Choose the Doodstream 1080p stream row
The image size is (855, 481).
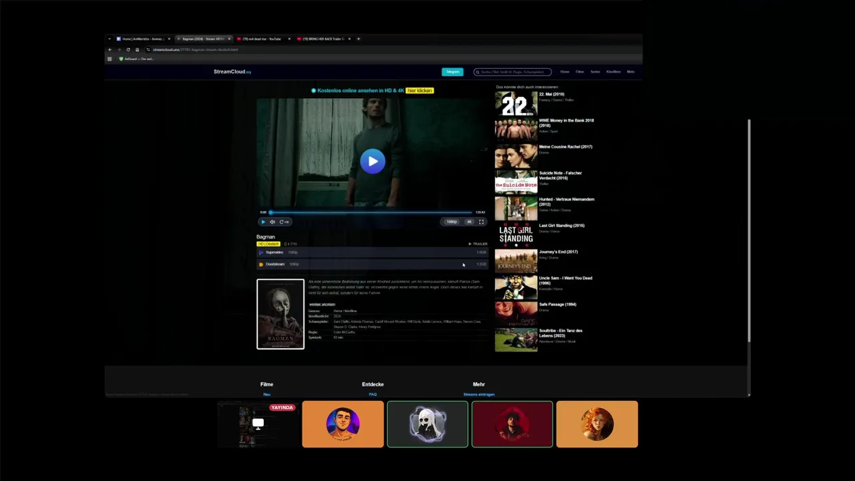tap(372, 265)
